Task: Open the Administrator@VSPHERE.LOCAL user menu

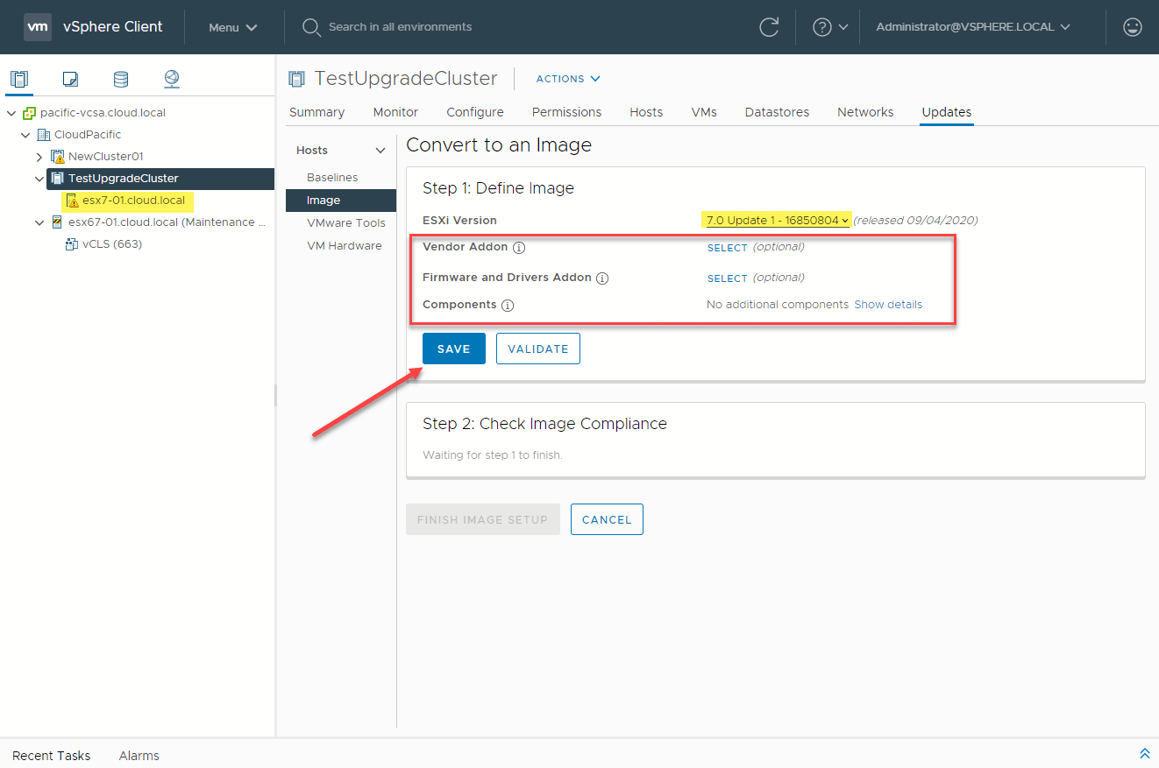Action: click(973, 27)
